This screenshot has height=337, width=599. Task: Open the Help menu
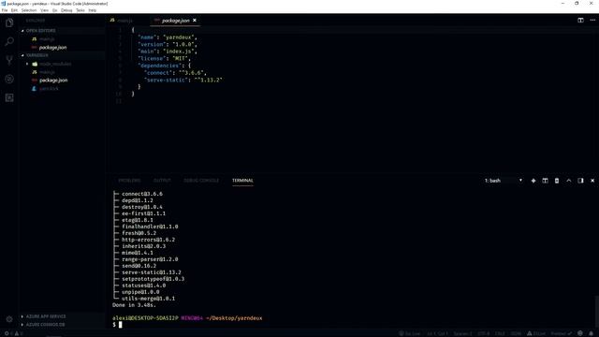point(92,10)
